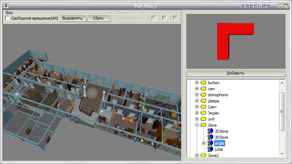Select the 3DЗона object icon
Screen dimensions: 292x164
tap(210, 137)
